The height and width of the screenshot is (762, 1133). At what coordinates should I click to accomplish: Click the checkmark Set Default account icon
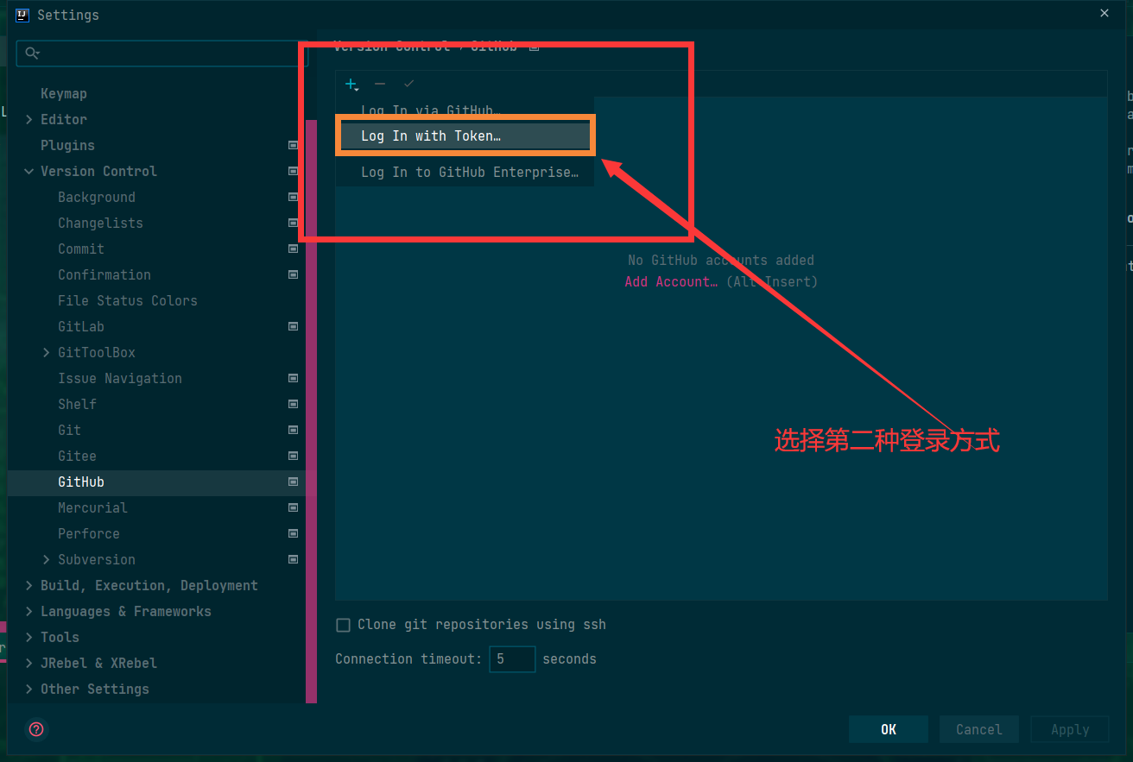click(x=408, y=84)
